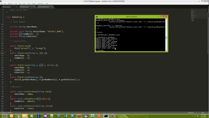The image size is (209, 118).
Task: Open the File menu
Action: pos(1,4)
